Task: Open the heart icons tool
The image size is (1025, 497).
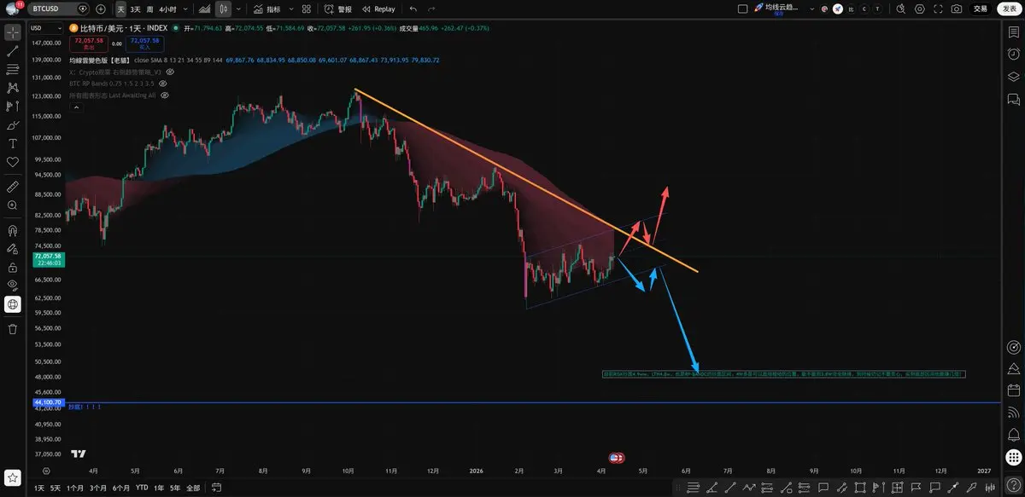Action: click(x=12, y=162)
